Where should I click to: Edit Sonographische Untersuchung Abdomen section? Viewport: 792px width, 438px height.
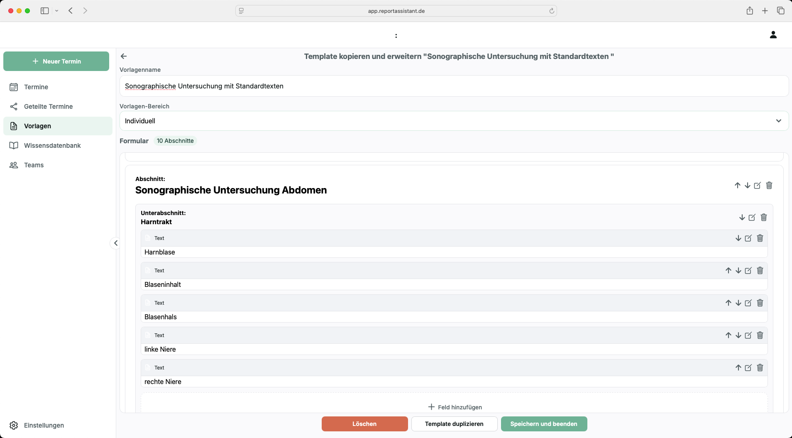click(758, 186)
